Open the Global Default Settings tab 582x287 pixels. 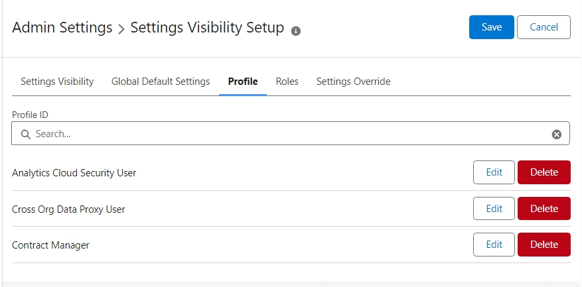click(161, 82)
